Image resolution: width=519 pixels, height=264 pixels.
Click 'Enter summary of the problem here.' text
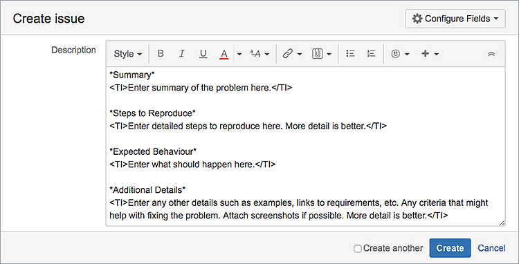(x=199, y=88)
